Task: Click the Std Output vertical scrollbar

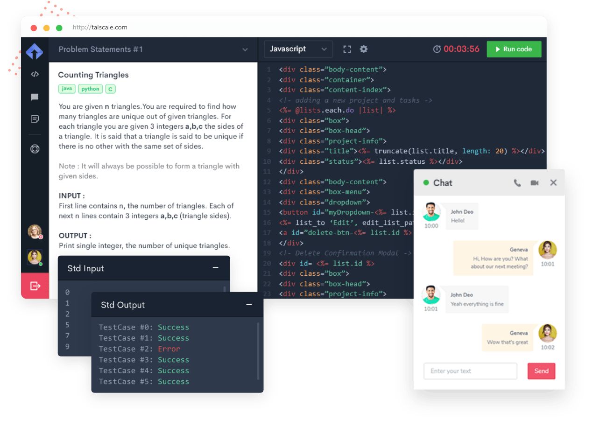Action: pos(258,350)
